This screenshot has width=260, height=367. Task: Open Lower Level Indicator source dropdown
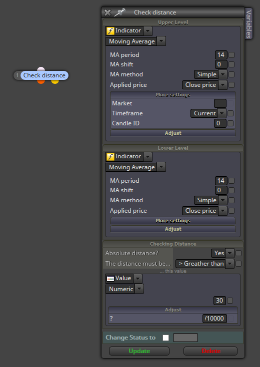147,157
